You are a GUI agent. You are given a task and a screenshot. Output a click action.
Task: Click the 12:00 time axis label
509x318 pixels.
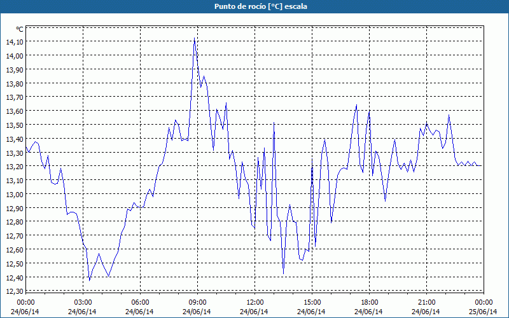(x=255, y=303)
